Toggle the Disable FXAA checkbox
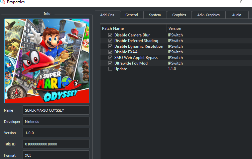 (x=110, y=52)
